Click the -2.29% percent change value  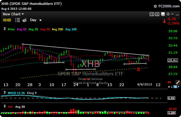[x=173, y=23]
